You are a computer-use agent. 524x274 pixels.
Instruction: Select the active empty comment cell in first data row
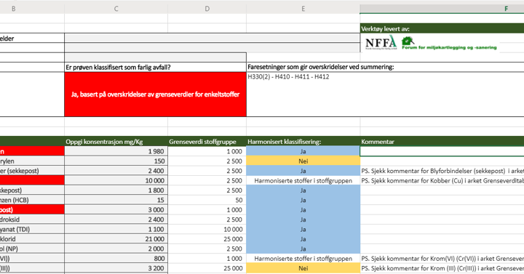click(x=442, y=151)
